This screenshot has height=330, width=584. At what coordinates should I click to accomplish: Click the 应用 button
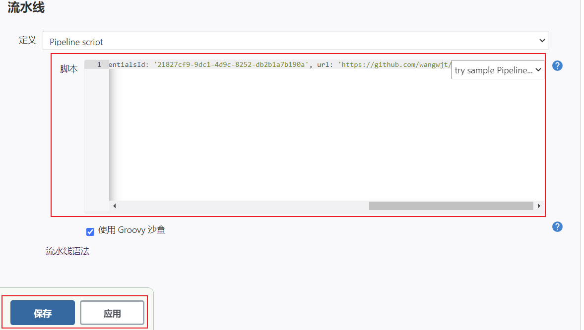[112, 313]
